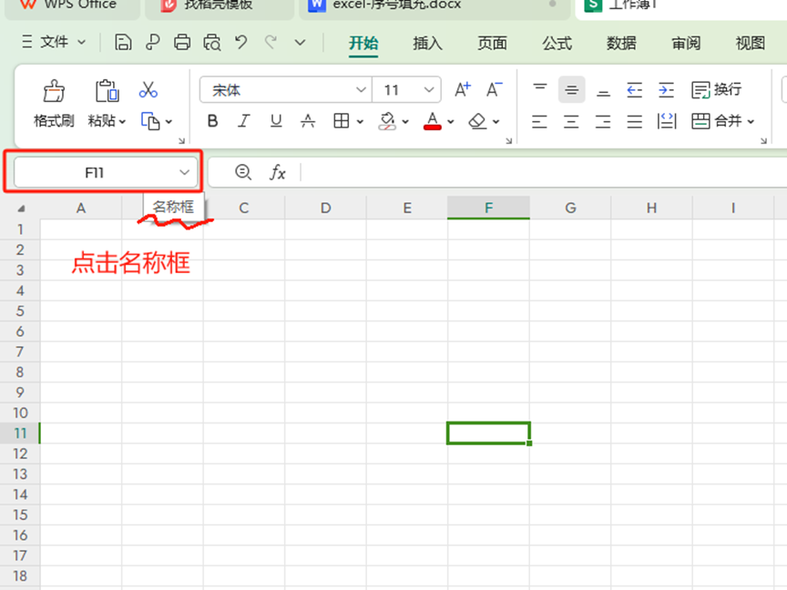The height and width of the screenshot is (590, 787).
Task: Switch to 公式 (Formulas) tab
Action: (x=557, y=43)
